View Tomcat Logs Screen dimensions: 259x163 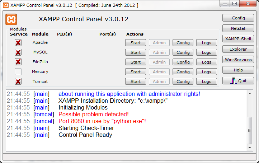pyautogui.click(x=207, y=81)
